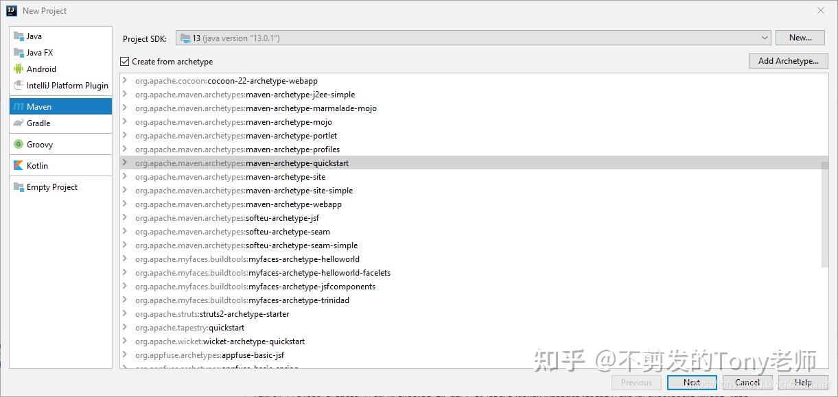Select the Empty Project icon
The width and height of the screenshot is (838, 397).
coord(21,187)
